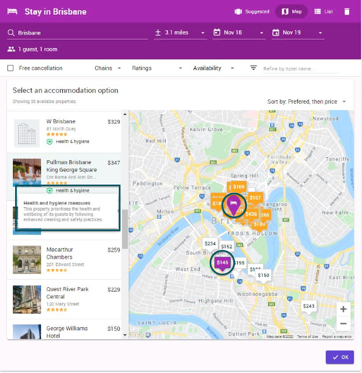Viewport: 362px width, 373px height.
Task: Click the $195 white map marker
Action: (240, 263)
